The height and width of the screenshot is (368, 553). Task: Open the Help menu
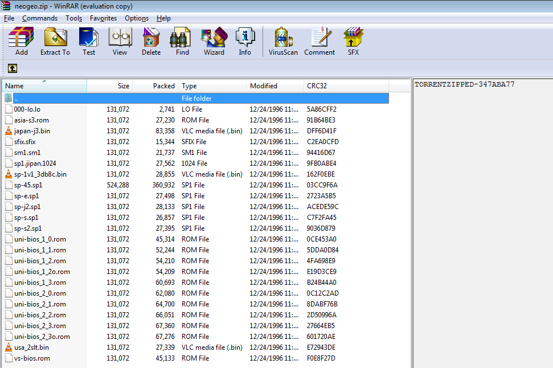[x=163, y=18]
